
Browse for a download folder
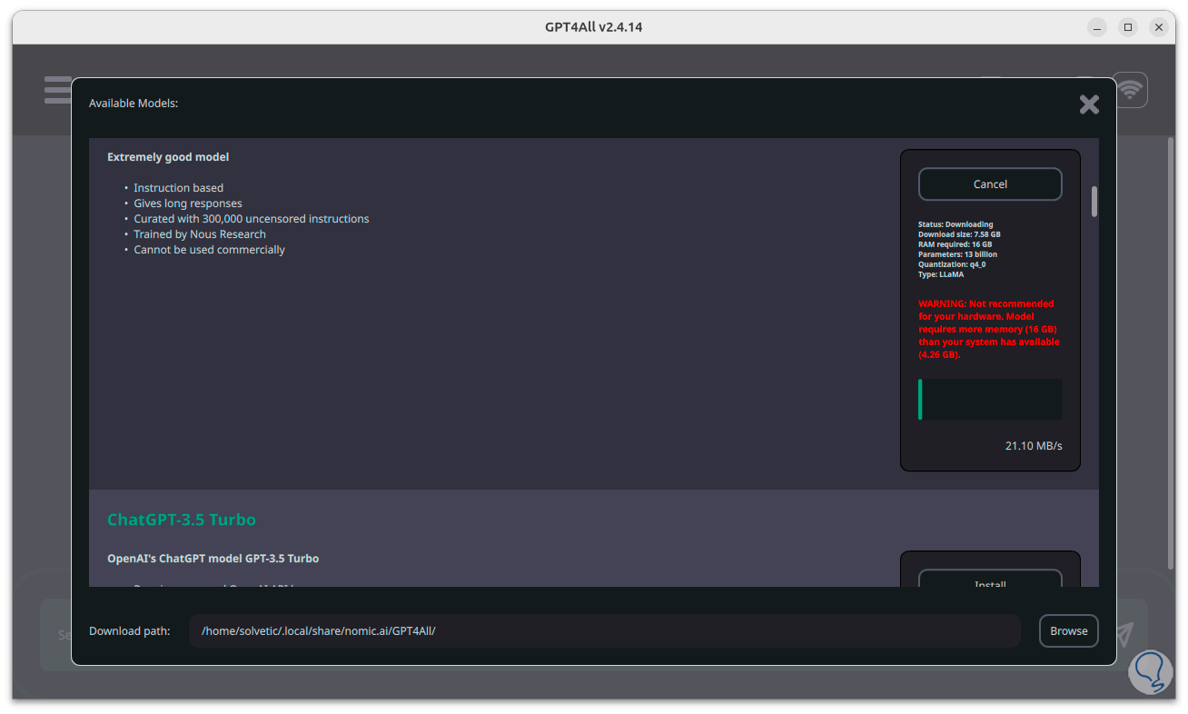coord(1068,631)
